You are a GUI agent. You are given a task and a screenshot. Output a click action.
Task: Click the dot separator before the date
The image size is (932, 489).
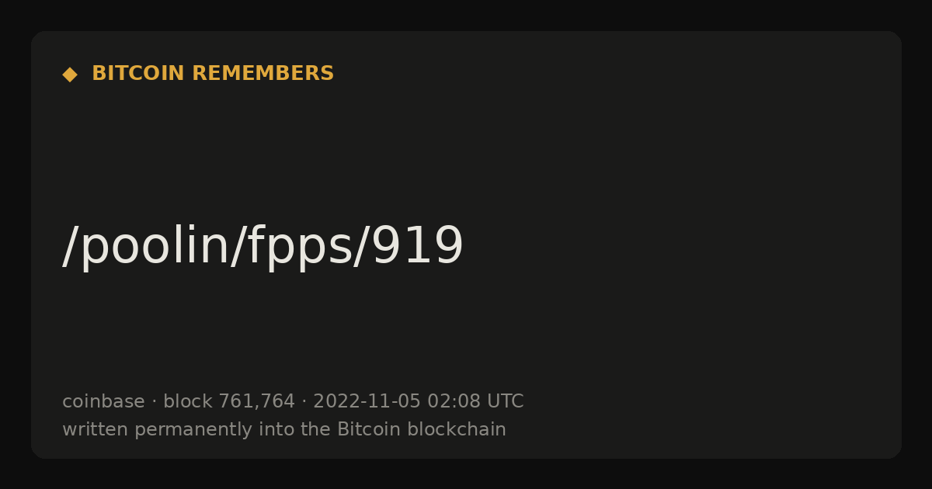(x=304, y=402)
